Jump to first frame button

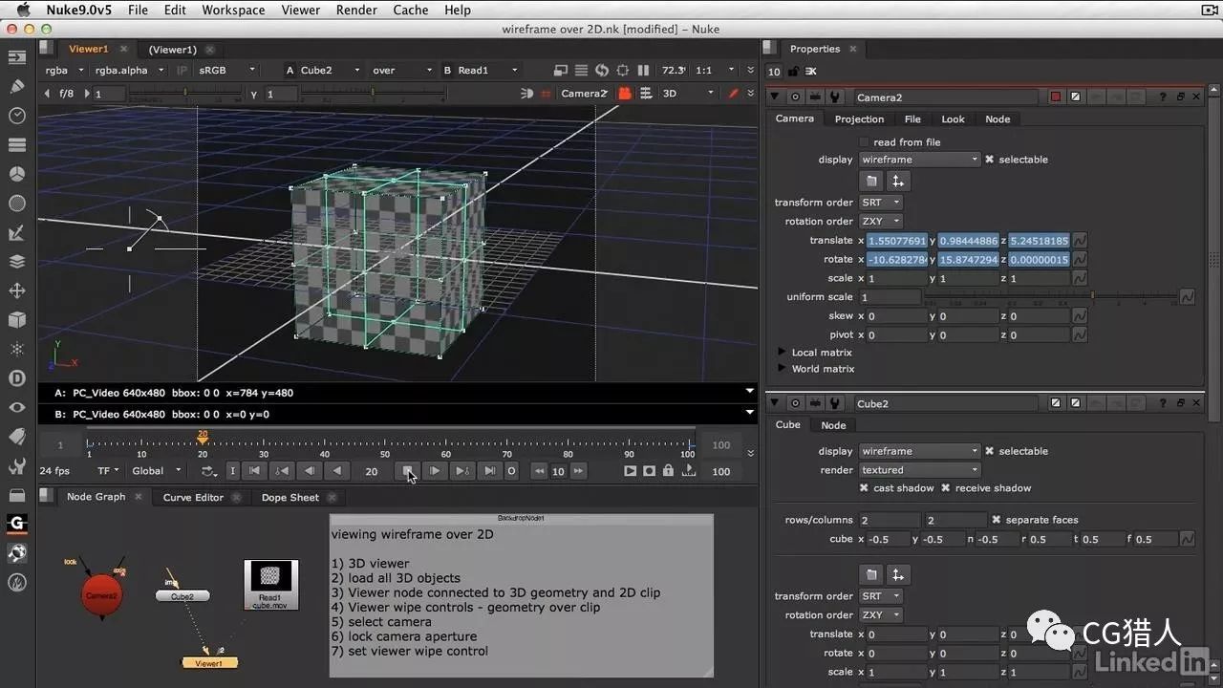254,471
